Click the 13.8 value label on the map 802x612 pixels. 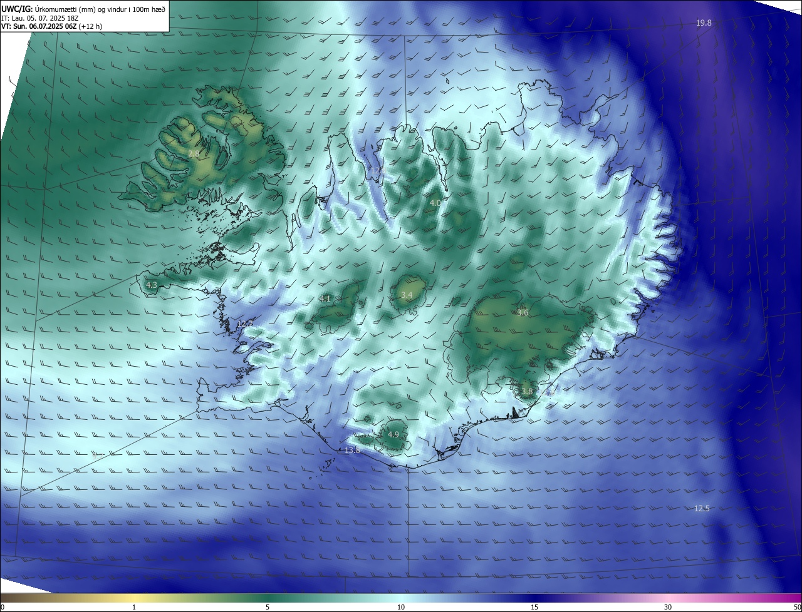coord(352,450)
